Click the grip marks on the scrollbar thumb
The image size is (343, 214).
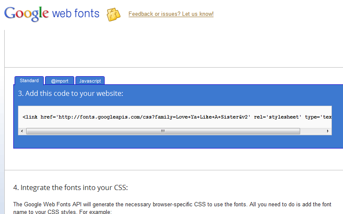tap(163, 131)
